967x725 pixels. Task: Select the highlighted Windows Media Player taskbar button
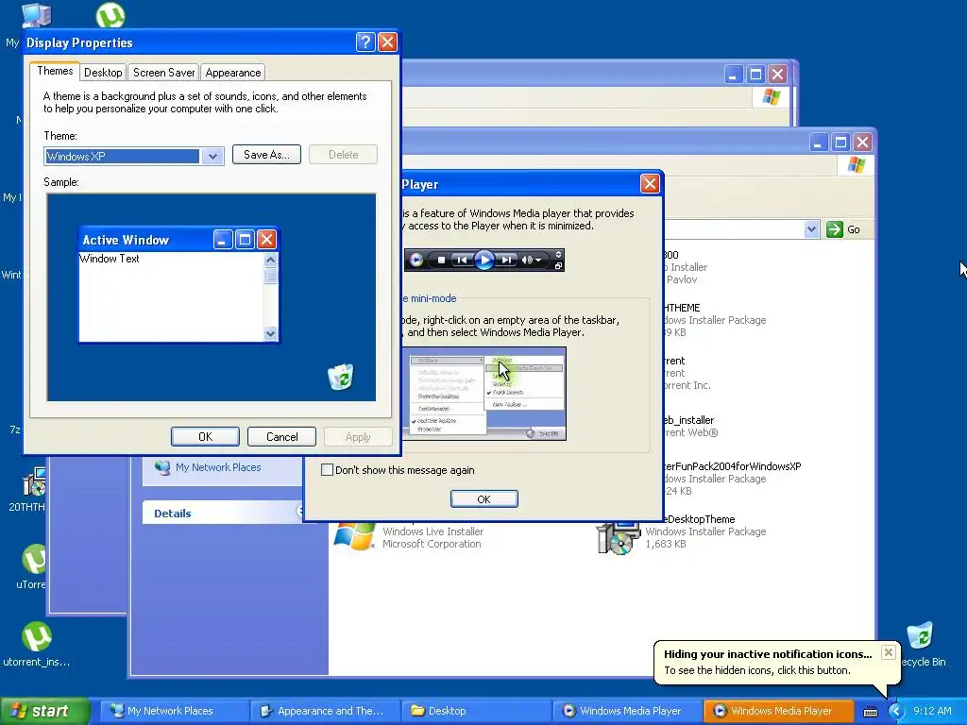point(777,711)
